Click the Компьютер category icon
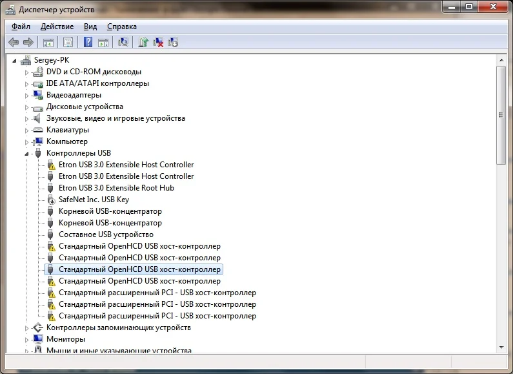This screenshot has width=513, height=374. 38,141
